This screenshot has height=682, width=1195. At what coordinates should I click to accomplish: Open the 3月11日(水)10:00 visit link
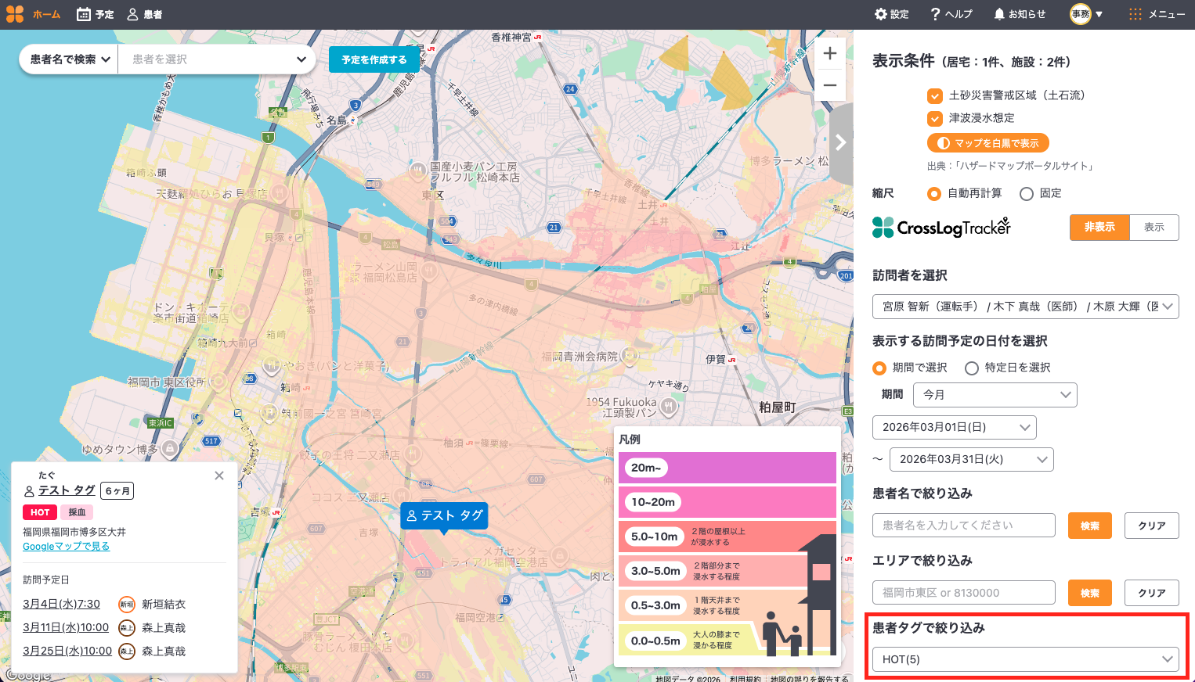tap(66, 627)
